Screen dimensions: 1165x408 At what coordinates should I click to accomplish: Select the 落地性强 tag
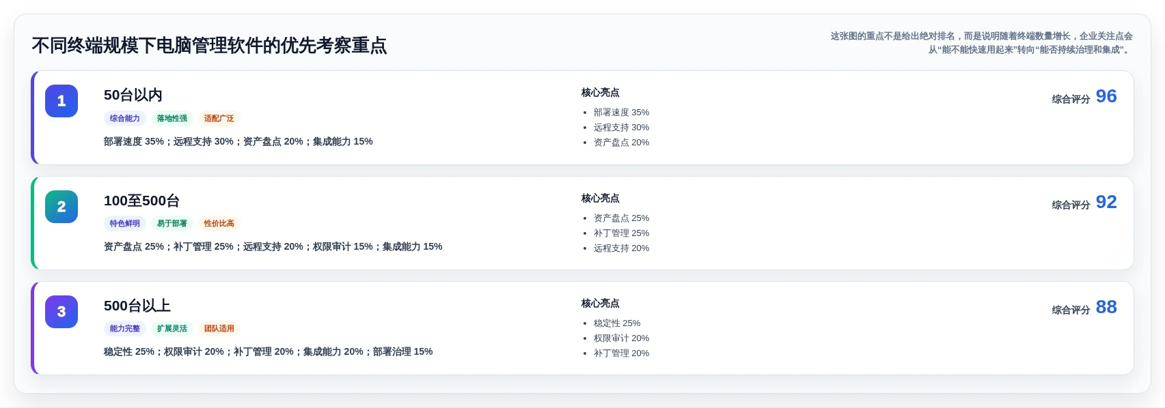pyautogui.click(x=172, y=119)
